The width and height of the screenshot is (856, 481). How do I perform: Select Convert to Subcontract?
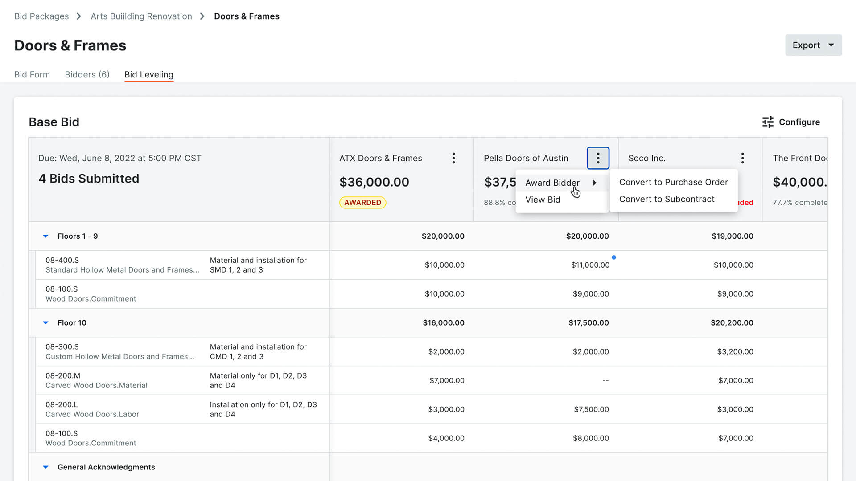(x=667, y=199)
